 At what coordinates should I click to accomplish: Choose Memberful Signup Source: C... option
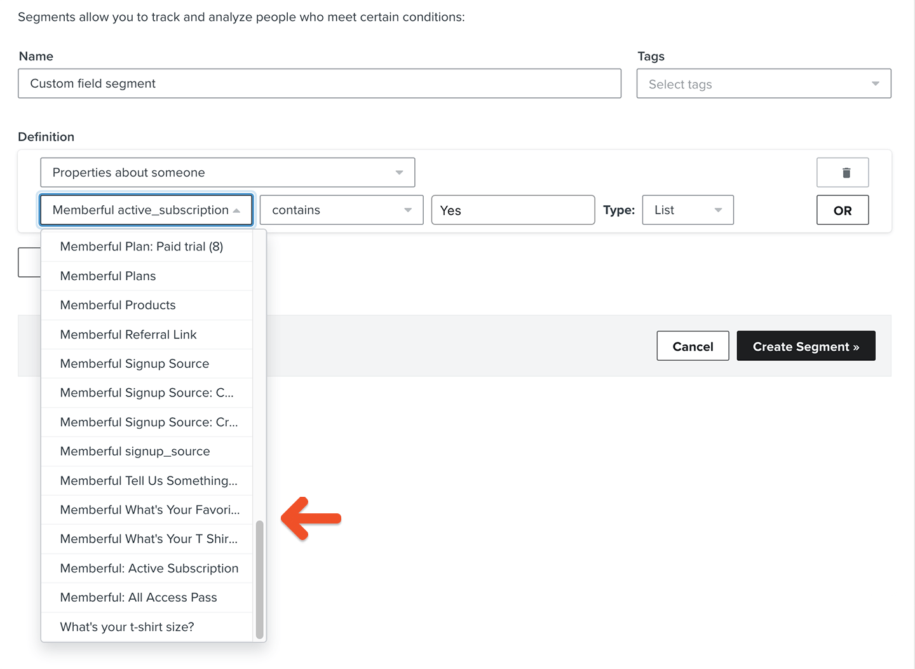click(x=147, y=393)
